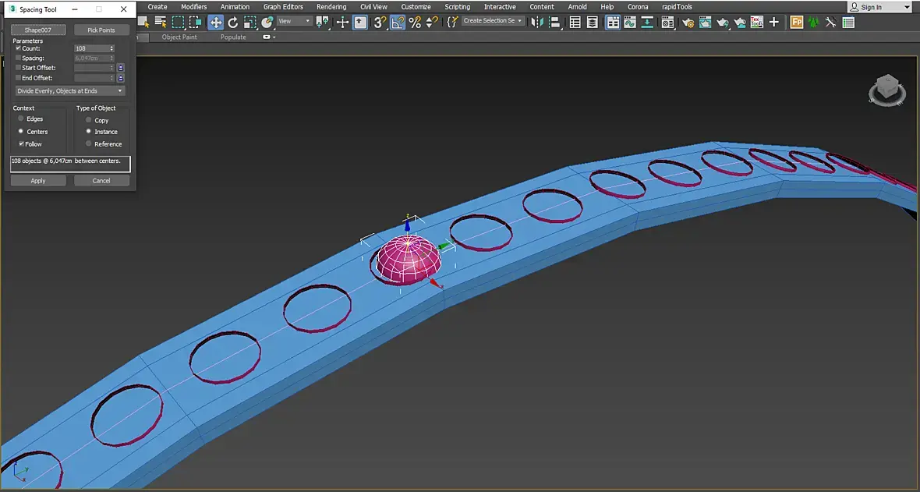
Task: Expand the View reference coordinate dropdown
Action: (x=295, y=22)
